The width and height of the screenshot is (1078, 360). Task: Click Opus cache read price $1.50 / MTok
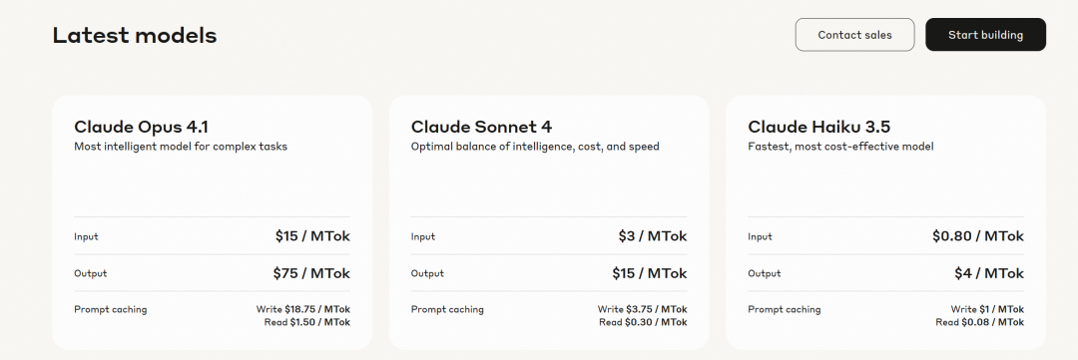coord(306,322)
